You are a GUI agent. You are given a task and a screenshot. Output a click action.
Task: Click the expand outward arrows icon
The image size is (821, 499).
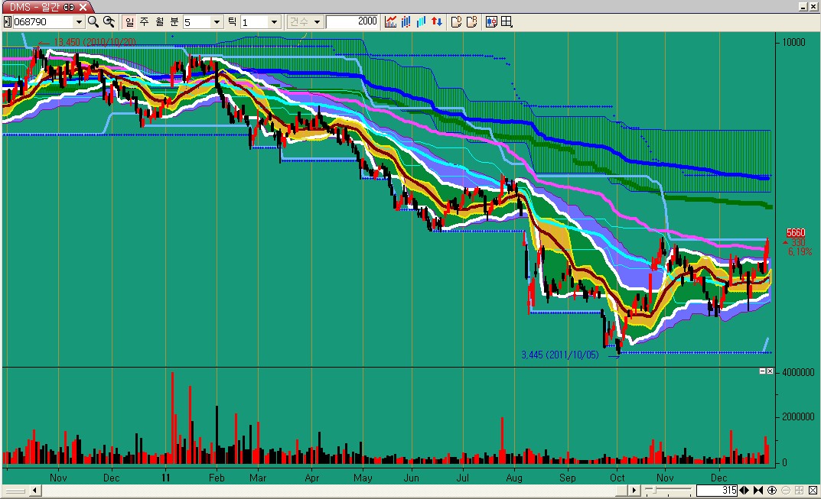744,490
